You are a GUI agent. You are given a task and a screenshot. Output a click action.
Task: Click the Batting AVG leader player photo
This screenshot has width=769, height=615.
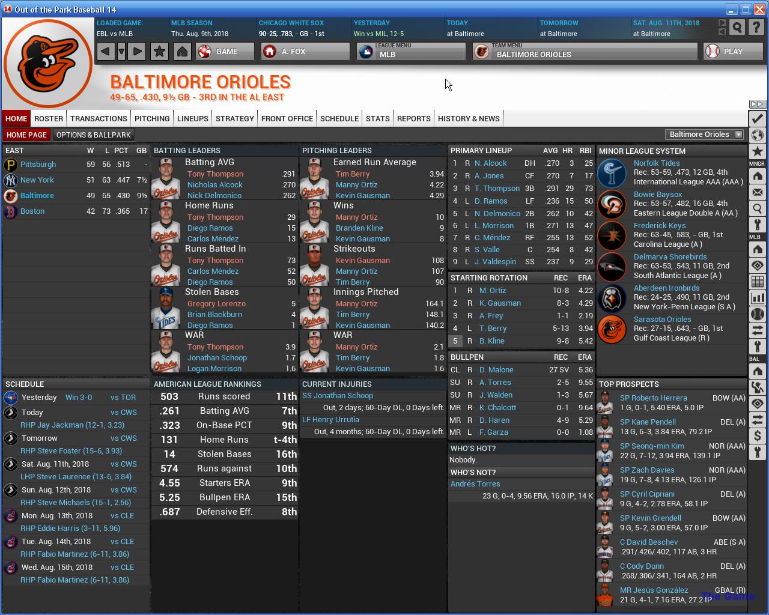click(x=166, y=178)
